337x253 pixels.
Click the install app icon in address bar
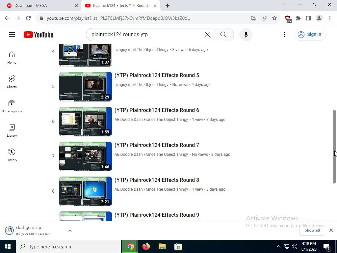coord(253,18)
